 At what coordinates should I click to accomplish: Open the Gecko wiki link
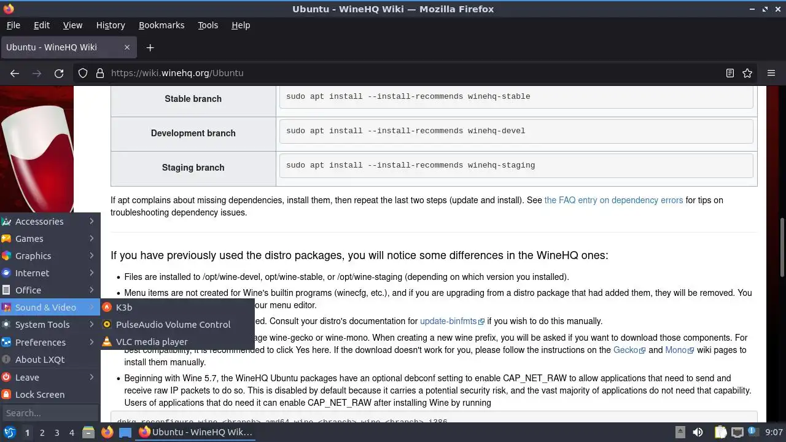click(x=629, y=350)
